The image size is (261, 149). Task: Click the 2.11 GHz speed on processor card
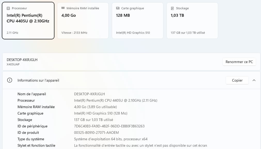point(12,33)
